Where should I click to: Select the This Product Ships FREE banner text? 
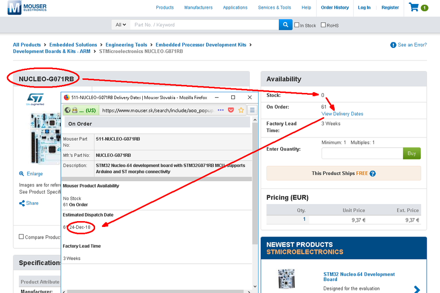340,173
